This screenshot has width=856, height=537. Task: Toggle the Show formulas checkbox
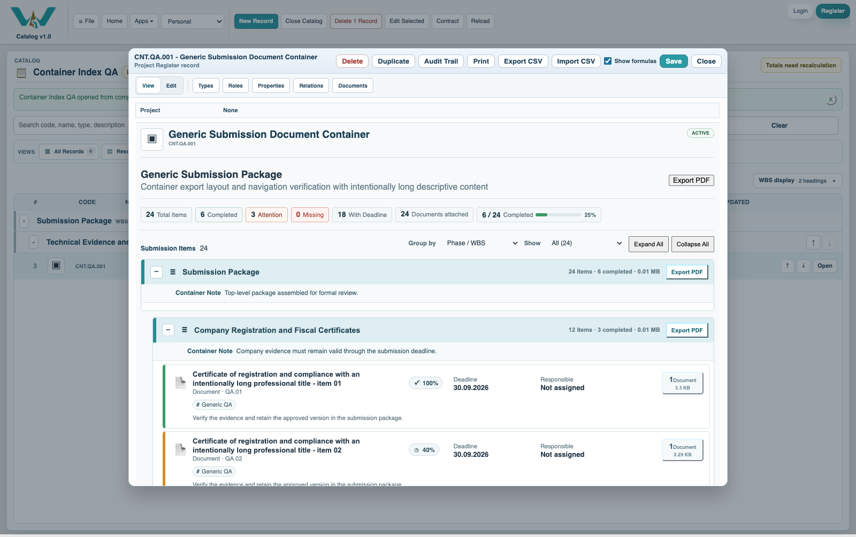608,61
